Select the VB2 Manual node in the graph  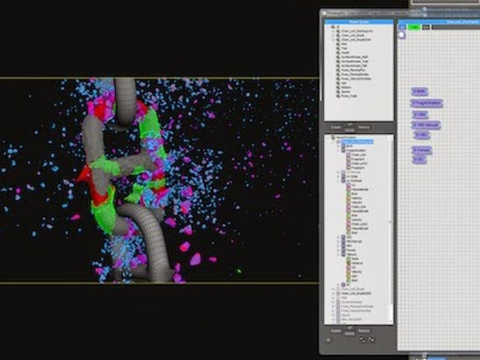(x=426, y=125)
